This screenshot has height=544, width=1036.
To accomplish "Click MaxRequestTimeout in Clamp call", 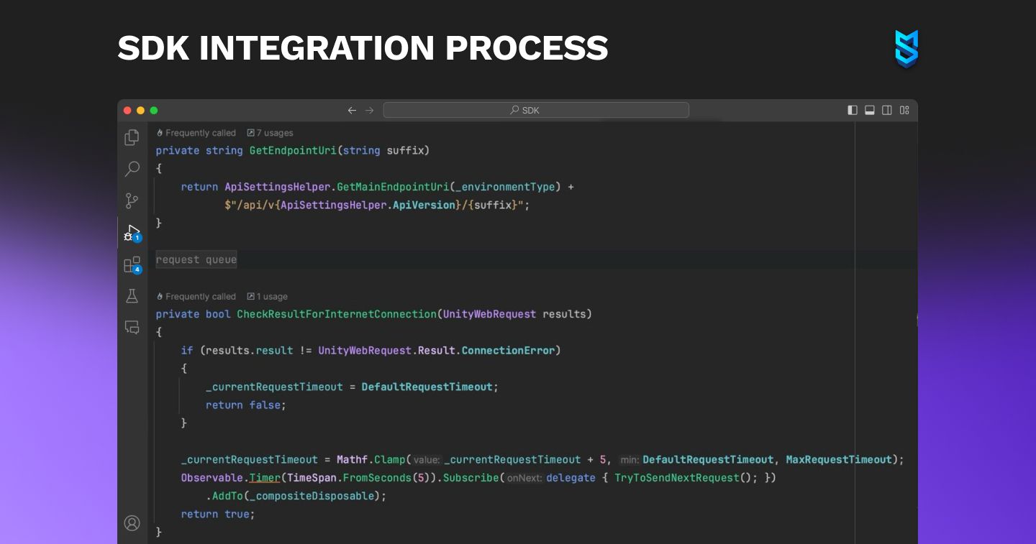I will coord(839,460).
